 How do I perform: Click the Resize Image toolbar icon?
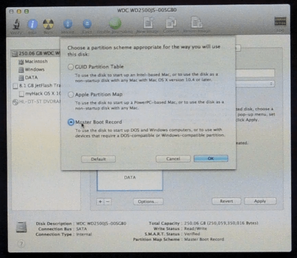click(x=196, y=22)
